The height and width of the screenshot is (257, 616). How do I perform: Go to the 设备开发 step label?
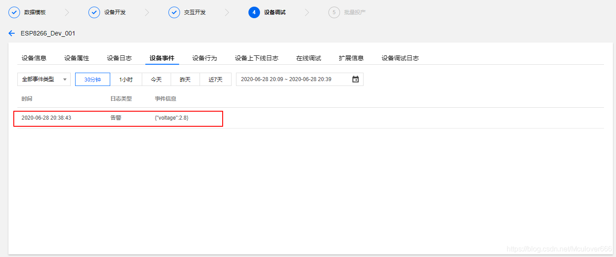[115, 12]
